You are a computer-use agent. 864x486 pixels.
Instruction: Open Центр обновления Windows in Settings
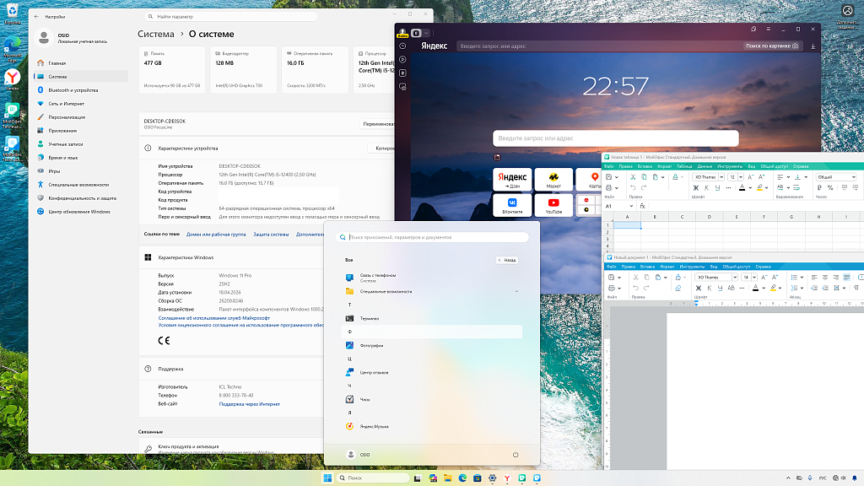tap(81, 212)
